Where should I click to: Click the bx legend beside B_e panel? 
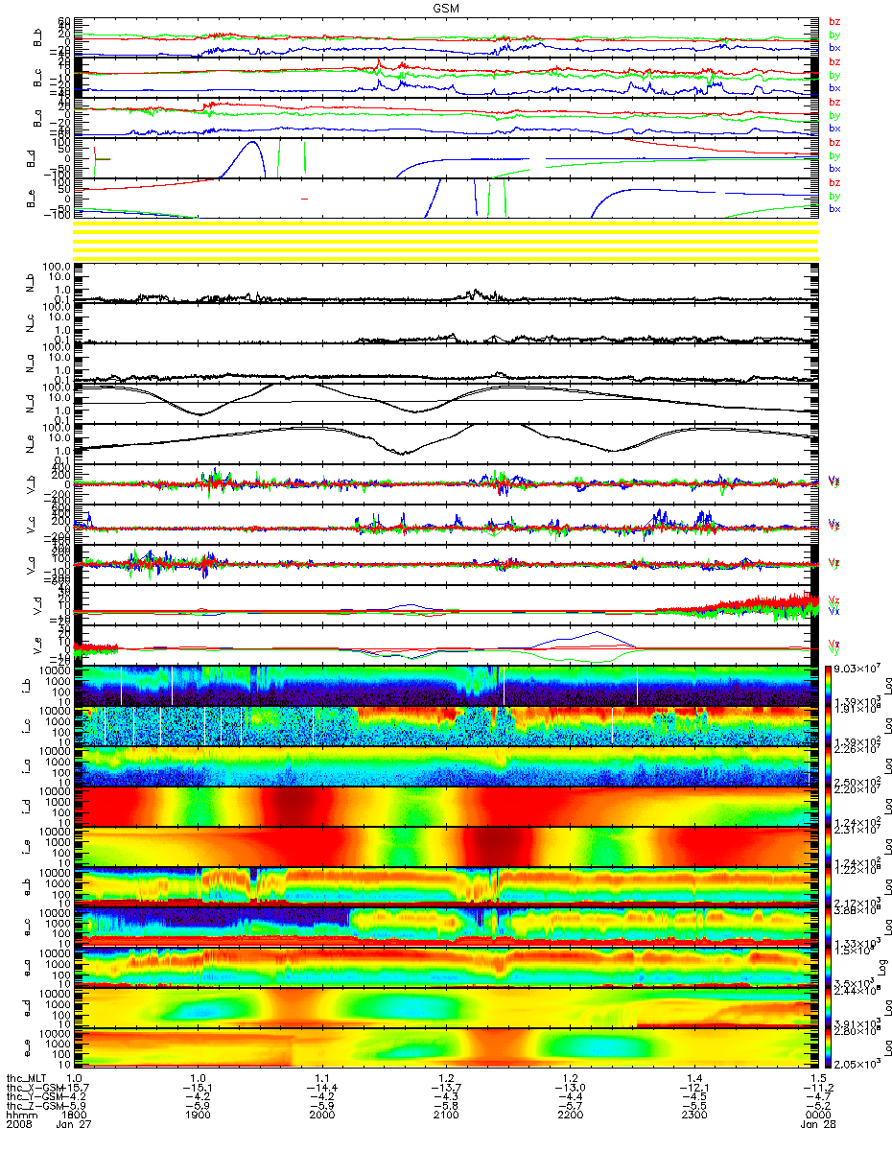point(833,208)
